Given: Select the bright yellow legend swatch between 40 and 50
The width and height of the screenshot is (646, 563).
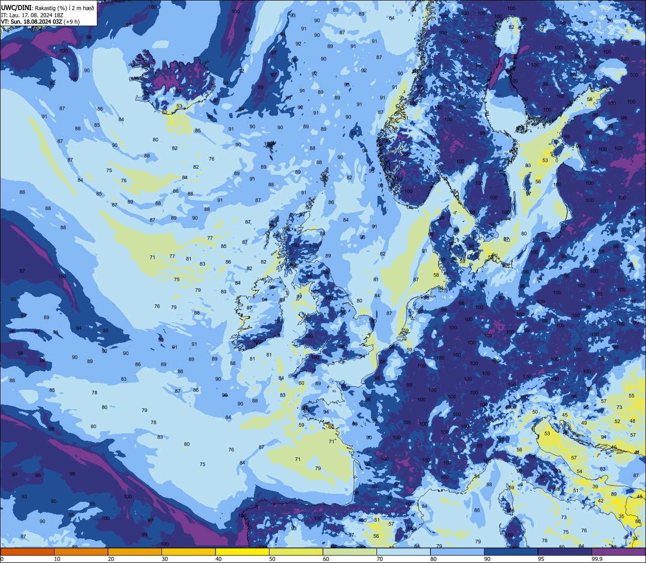Looking at the screenshot, I should coord(242,551).
